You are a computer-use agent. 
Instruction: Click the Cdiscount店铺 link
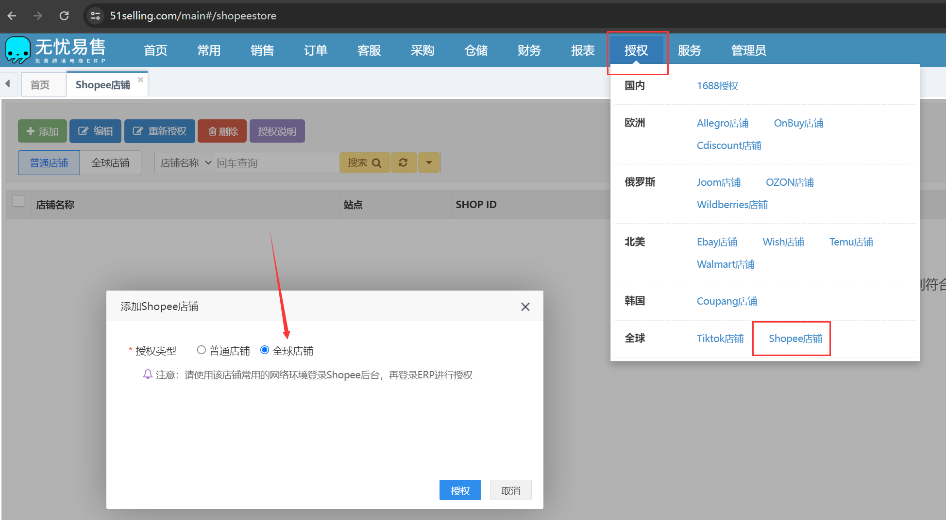click(729, 146)
